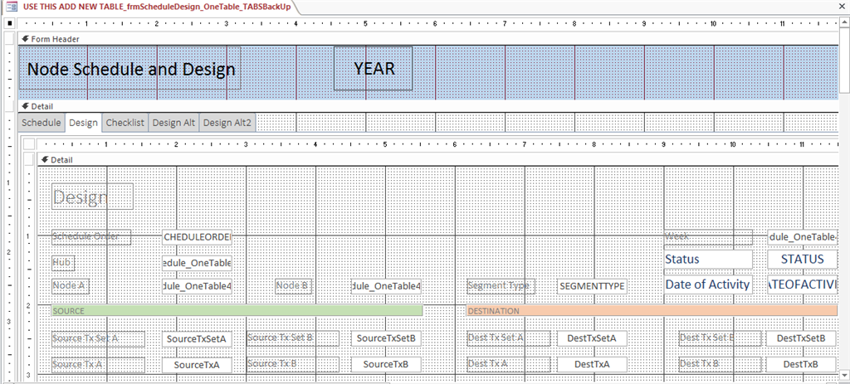
Task: Select the DestTxB text box
Action: click(x=801, y=364)
